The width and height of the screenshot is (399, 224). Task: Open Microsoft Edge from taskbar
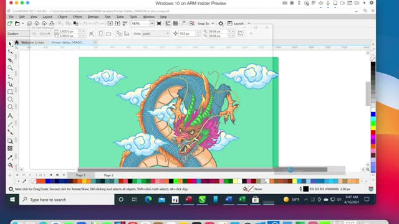148,200
